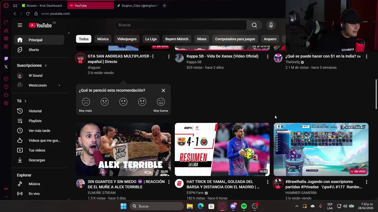Screen dimensions: 378x212
Task: Open Twitch in Opera GX sidebar
Action: pyautogui.click(x=6, y=59)
